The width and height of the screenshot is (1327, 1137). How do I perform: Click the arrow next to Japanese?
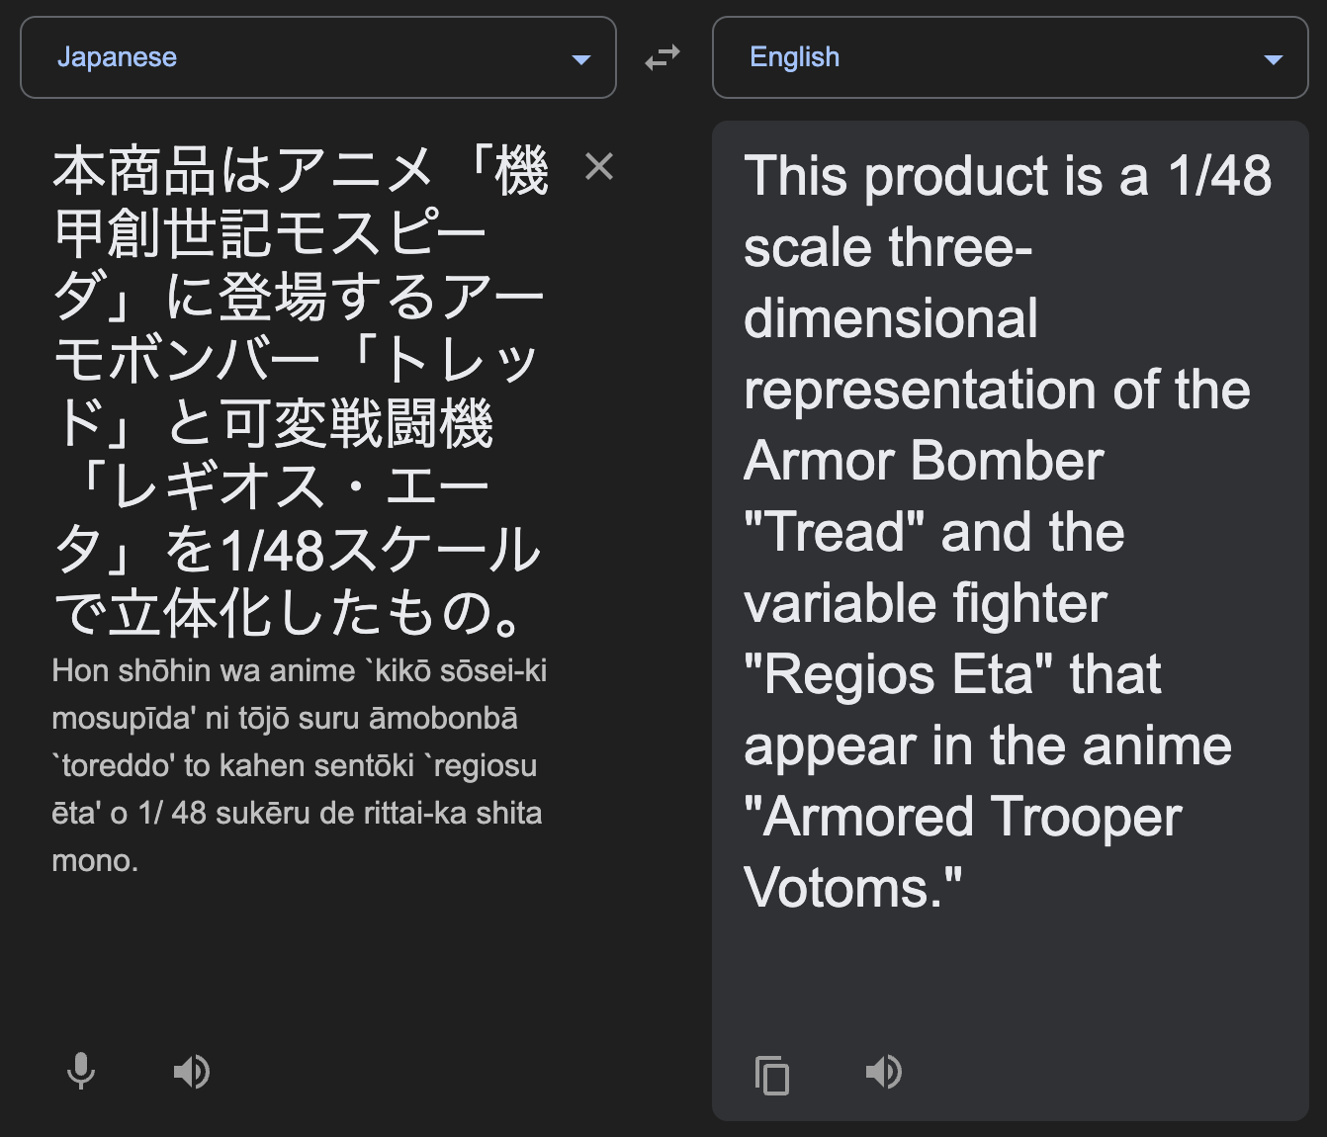[x=581, y=60]
